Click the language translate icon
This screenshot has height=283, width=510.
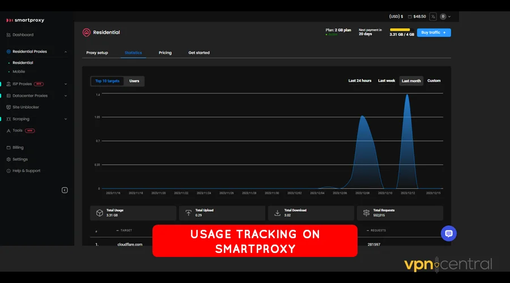pyautogui.click(x=433, y=16)
